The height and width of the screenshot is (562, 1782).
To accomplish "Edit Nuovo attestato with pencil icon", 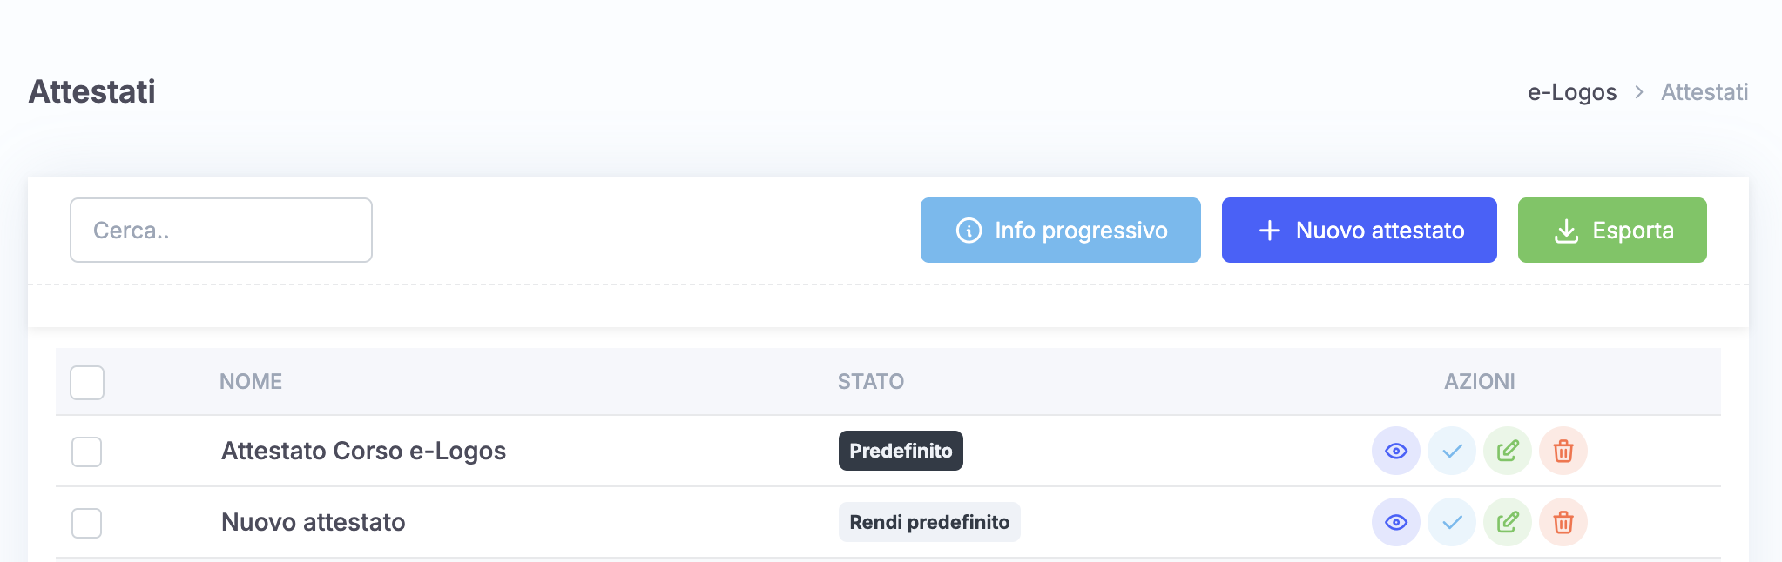I will pyautogui.click(x=1508, y=522).
